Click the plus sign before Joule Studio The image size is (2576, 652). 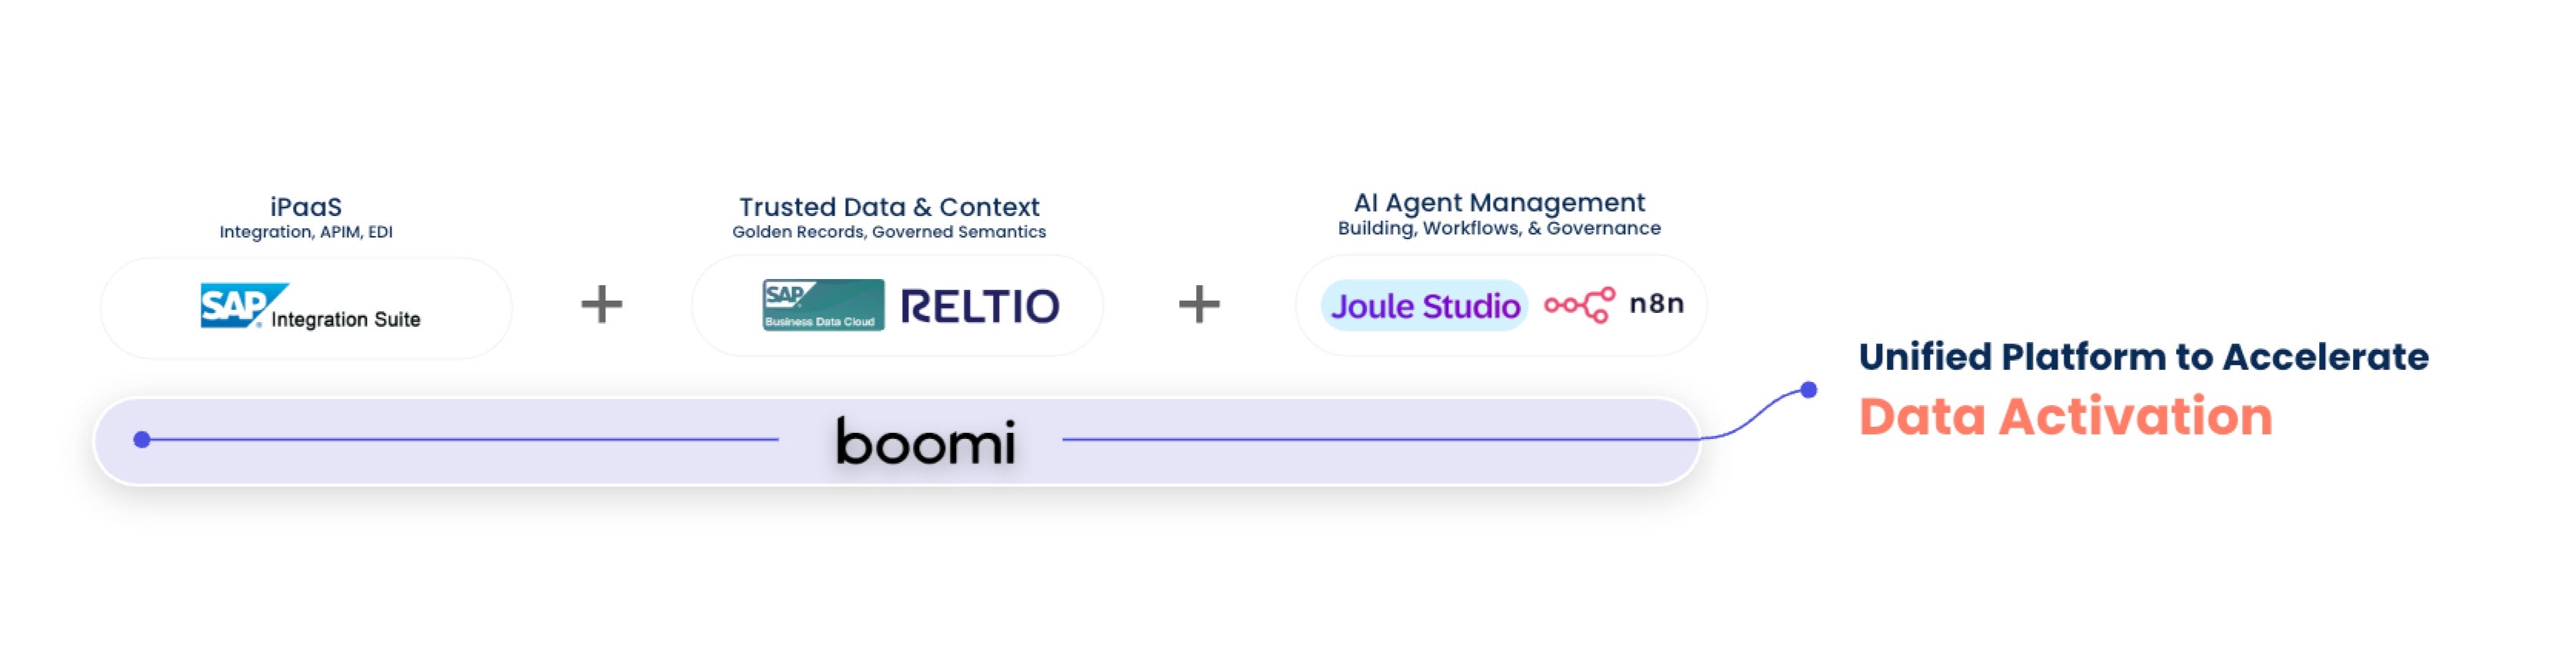pyautogui.click(x=1199, y=304)
